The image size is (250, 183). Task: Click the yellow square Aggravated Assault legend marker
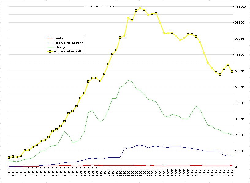[50, 51]
